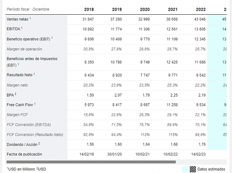
Task: Select the 'FCF Conversión (EBITDA)' row label
Action: pos(29,125)
